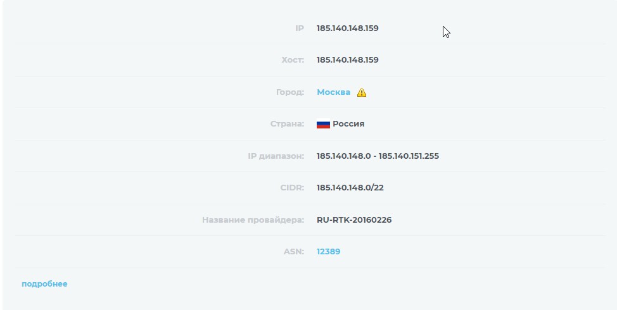Click the provider name RU-RTK-20160226

(353, 220)
